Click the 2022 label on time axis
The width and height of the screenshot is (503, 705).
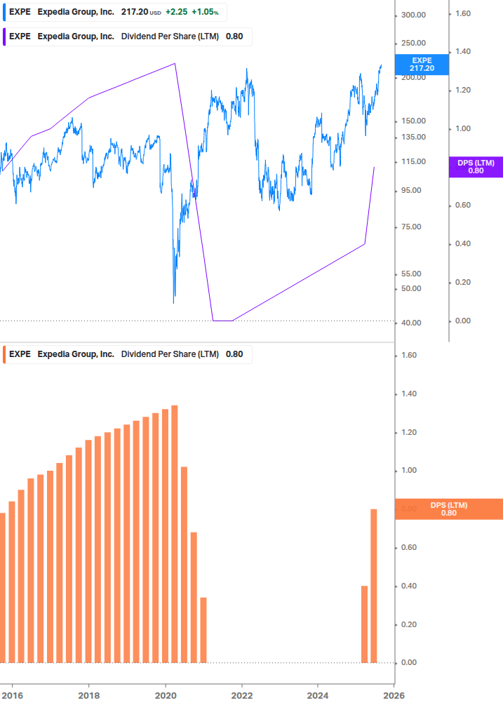242,696
